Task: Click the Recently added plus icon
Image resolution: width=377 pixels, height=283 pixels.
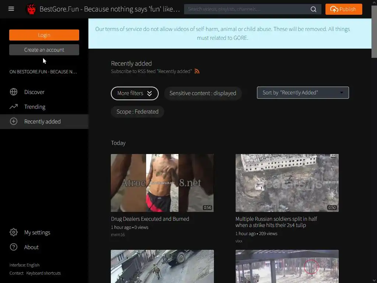Action: coord(14,121)
